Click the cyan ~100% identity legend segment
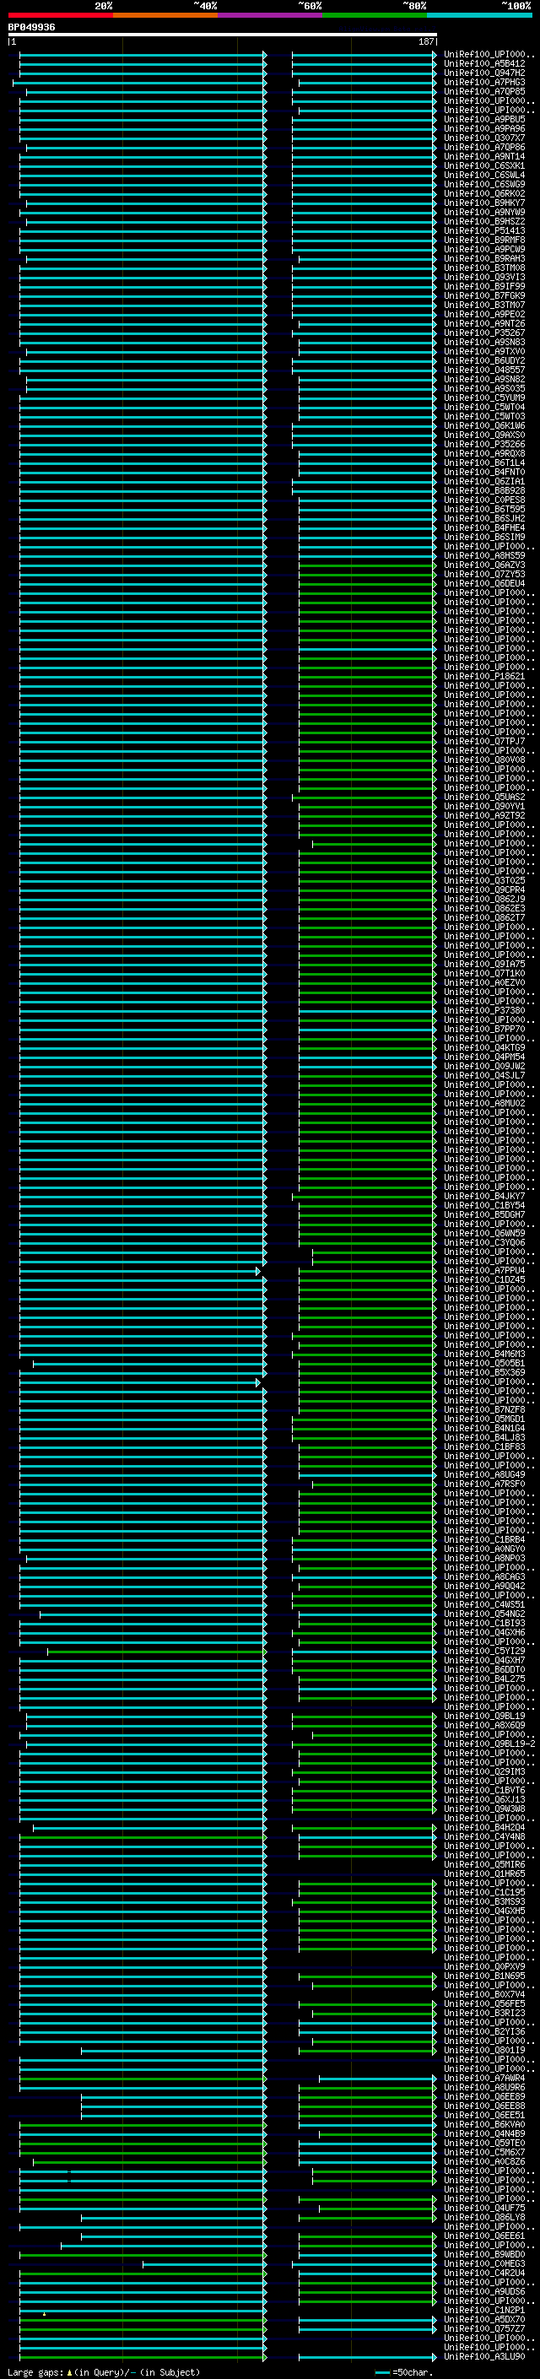This screenshot has height=2379, width=540. tap(479, 15)
